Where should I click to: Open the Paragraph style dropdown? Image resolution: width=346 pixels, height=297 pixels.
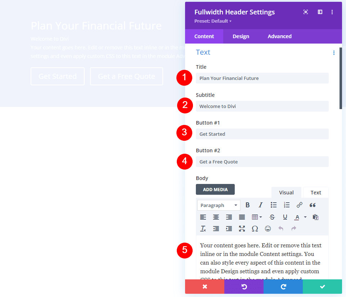pyautogui.click(x=219, y=205)
